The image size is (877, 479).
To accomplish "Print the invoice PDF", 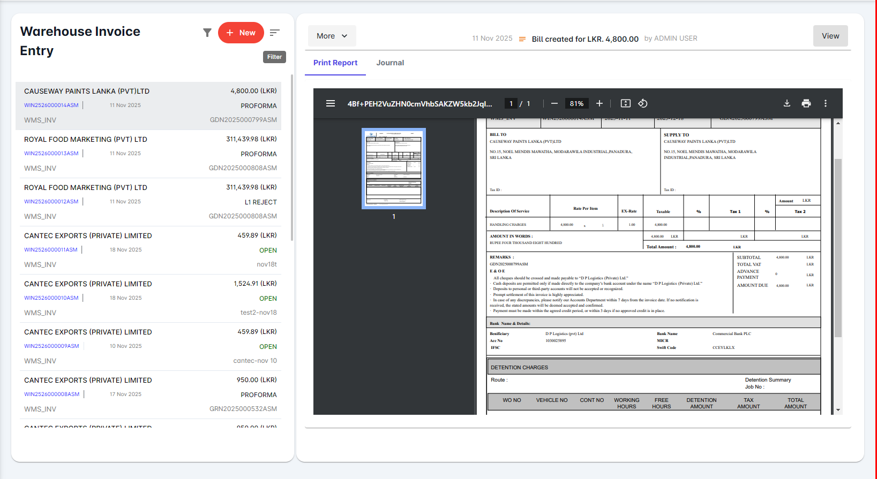I will click(806, 103).
